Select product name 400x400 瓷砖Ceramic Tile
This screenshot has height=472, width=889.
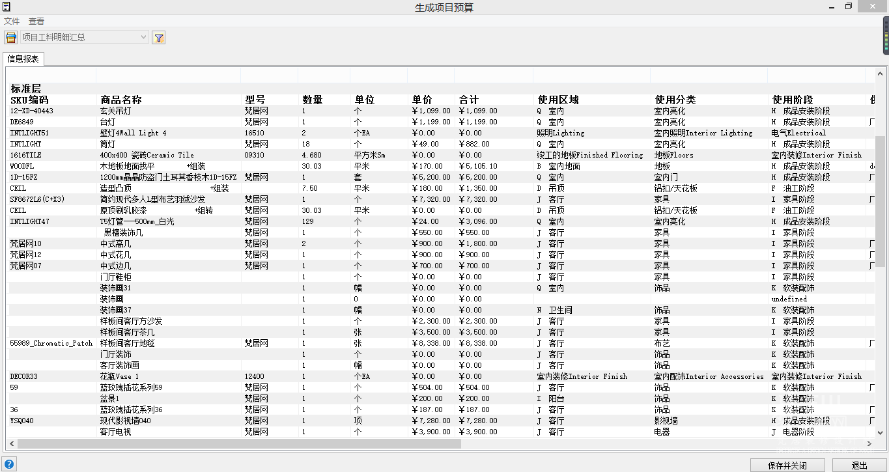(x=147, y=155)
